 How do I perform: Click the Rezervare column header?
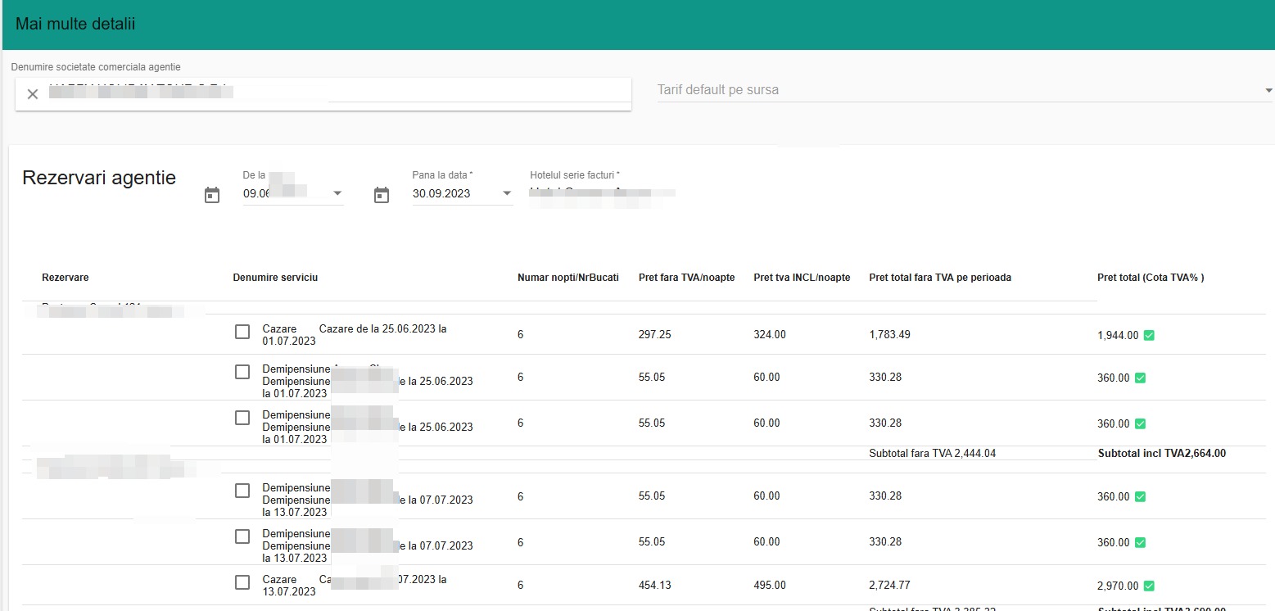click(66, 278)
